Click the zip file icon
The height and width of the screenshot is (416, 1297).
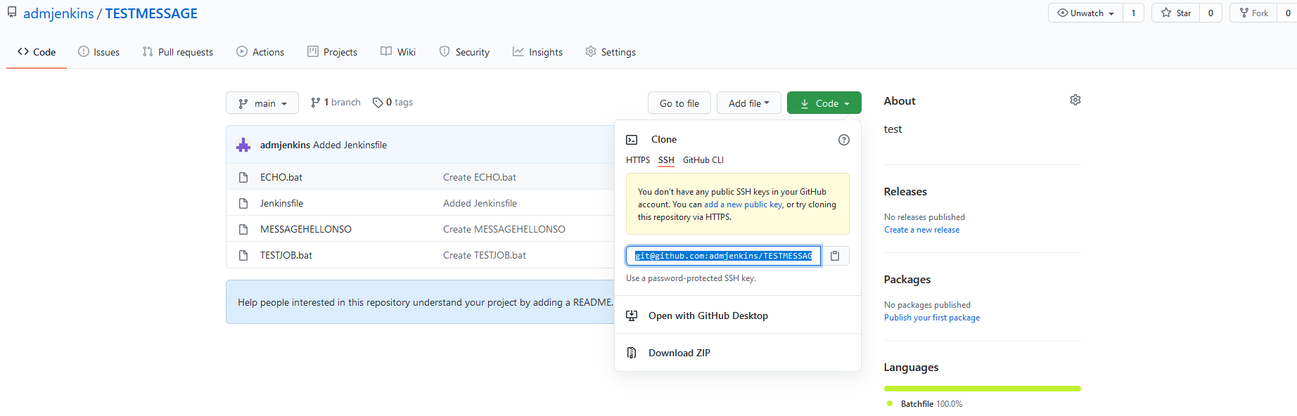click(x=632, y=353)
